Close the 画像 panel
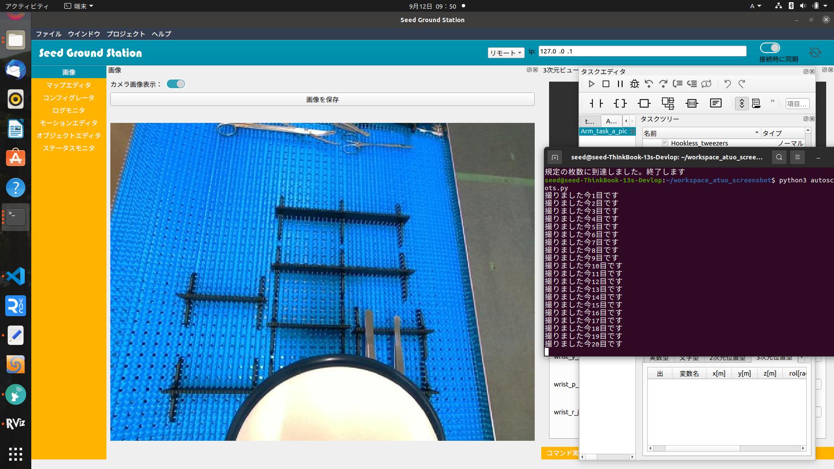The height and width of the screenshot is (469, 834). [x=535, y=69]
